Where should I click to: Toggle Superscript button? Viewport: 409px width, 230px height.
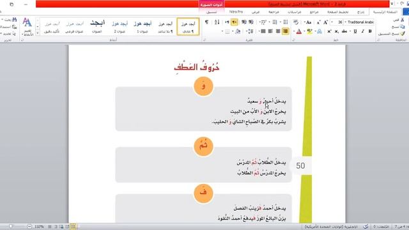coord(329,31)
